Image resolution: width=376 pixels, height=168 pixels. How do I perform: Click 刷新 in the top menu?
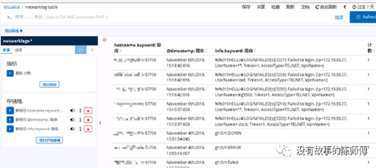[290, 7]
